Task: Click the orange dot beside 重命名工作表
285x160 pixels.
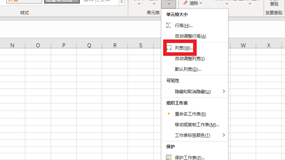Action: [x=169, y=114]
